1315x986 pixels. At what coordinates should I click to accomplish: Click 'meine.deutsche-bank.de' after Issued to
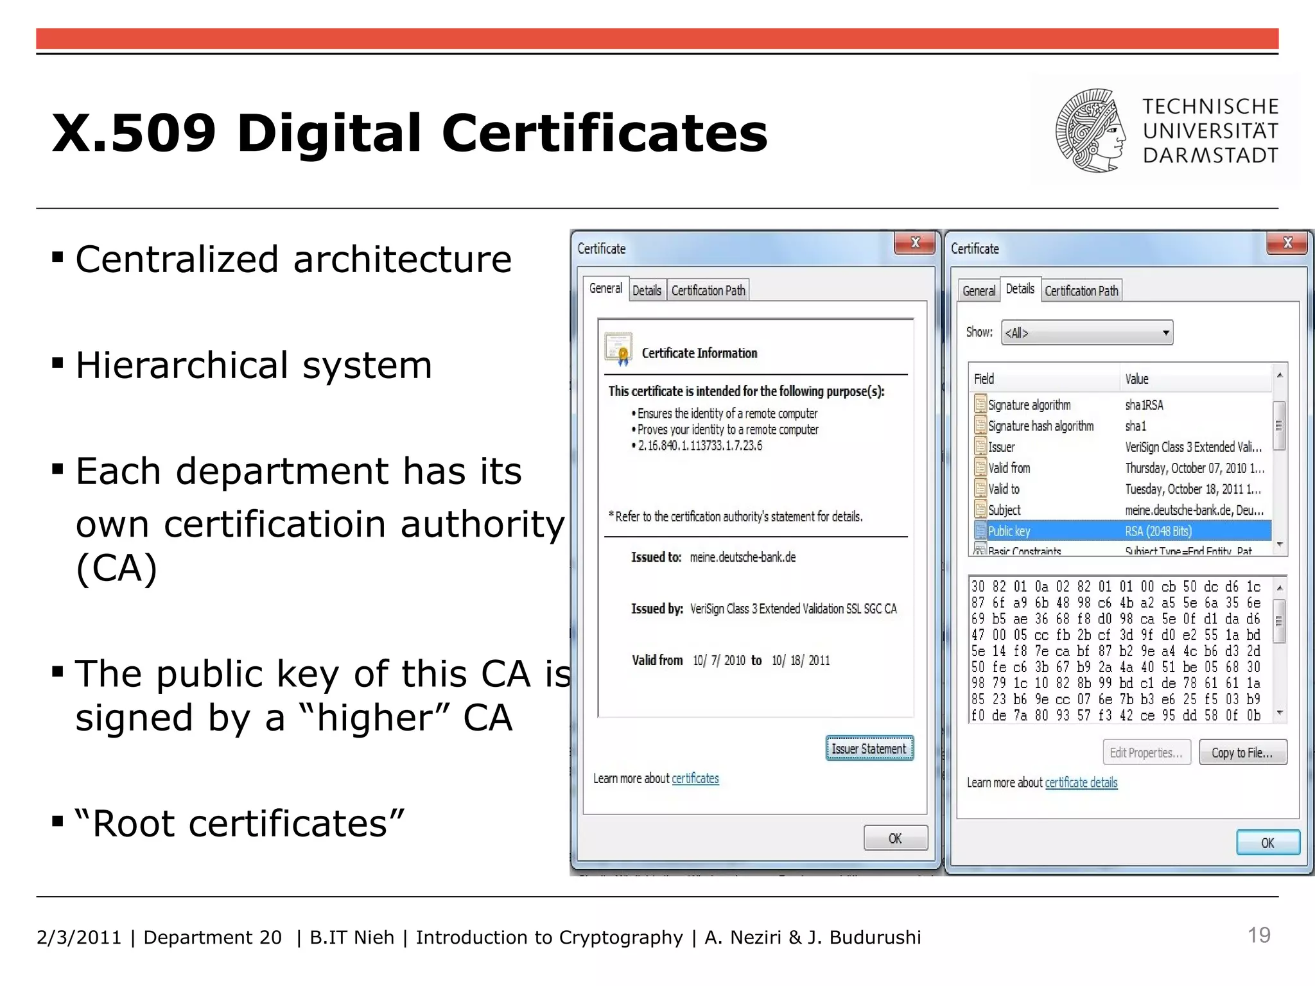click(743, 557)
